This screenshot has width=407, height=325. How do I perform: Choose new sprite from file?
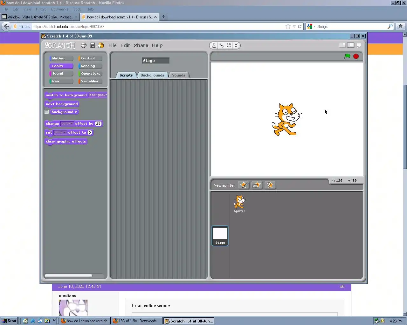point(257,185)
